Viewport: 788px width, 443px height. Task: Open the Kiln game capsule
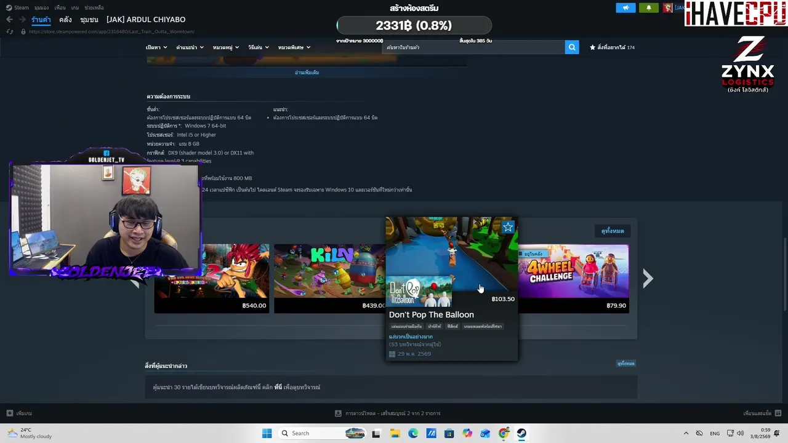pos(330,278)
